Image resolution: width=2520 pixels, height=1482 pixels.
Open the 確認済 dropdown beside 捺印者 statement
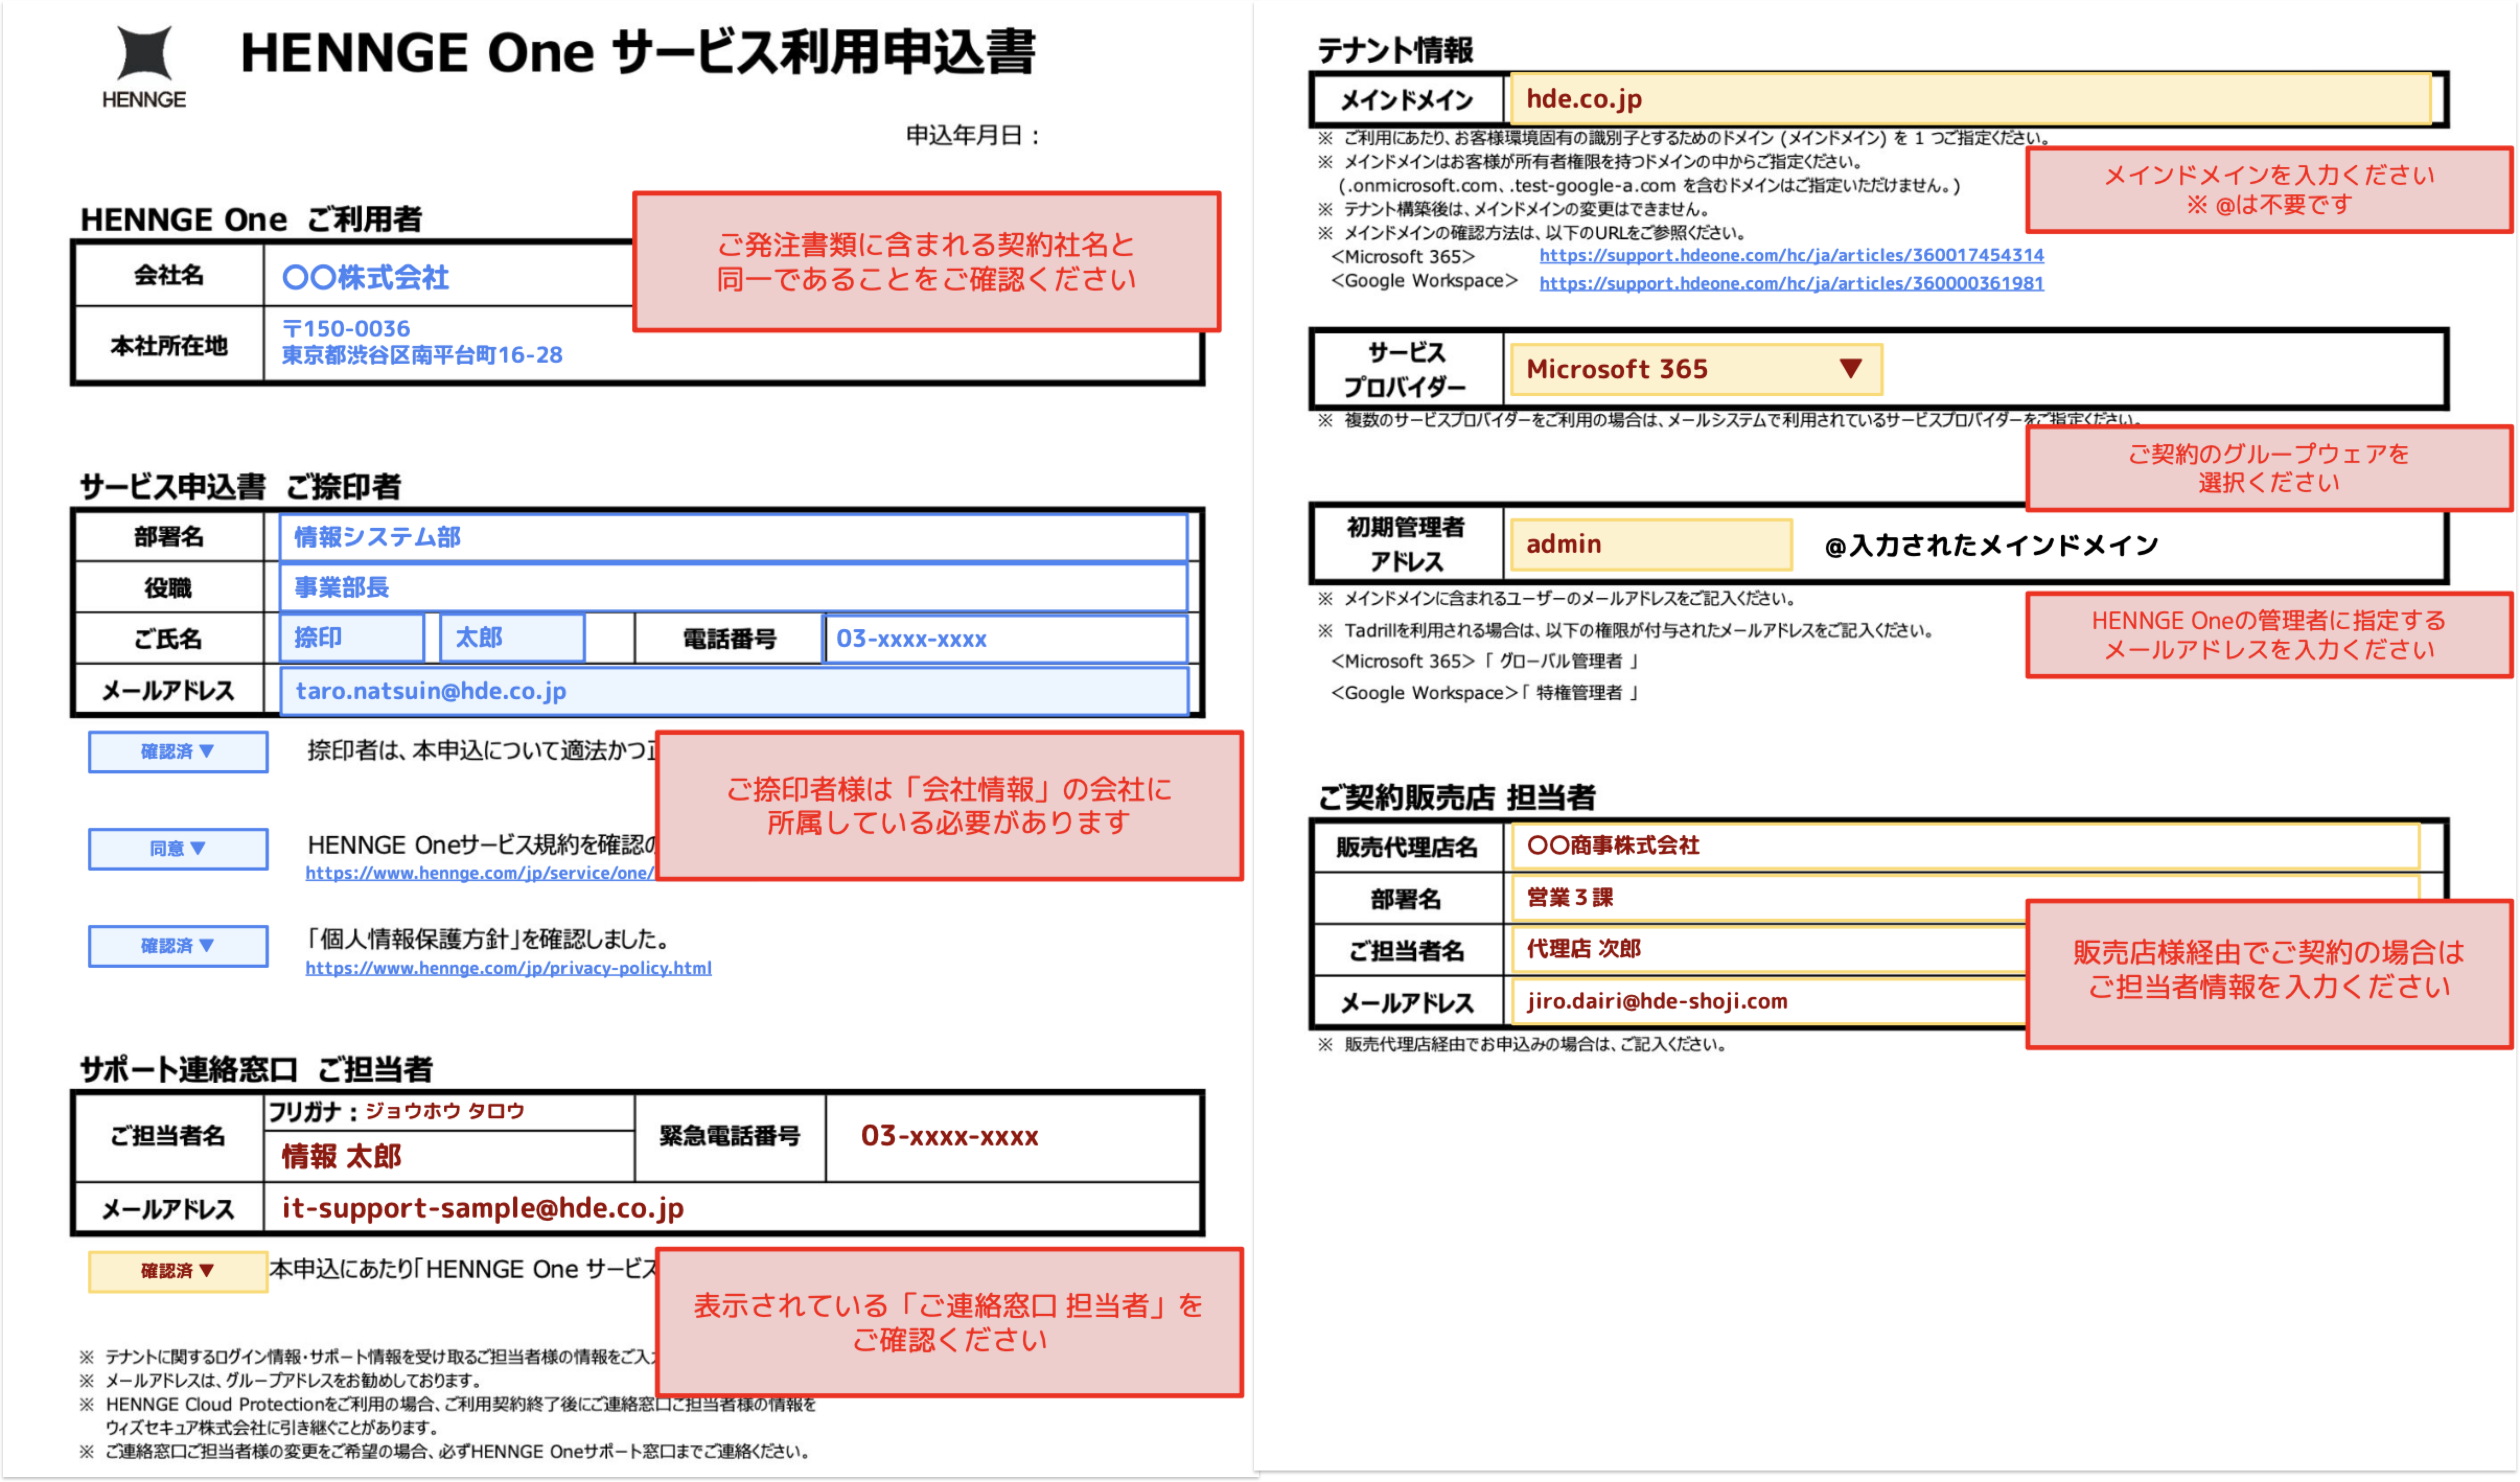coord(177,751)
